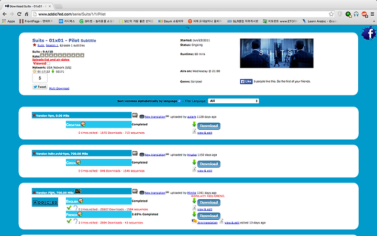This screenshot has width=377, height=236.
Task: Open New translation link for Version fqm
Action: 155,117
